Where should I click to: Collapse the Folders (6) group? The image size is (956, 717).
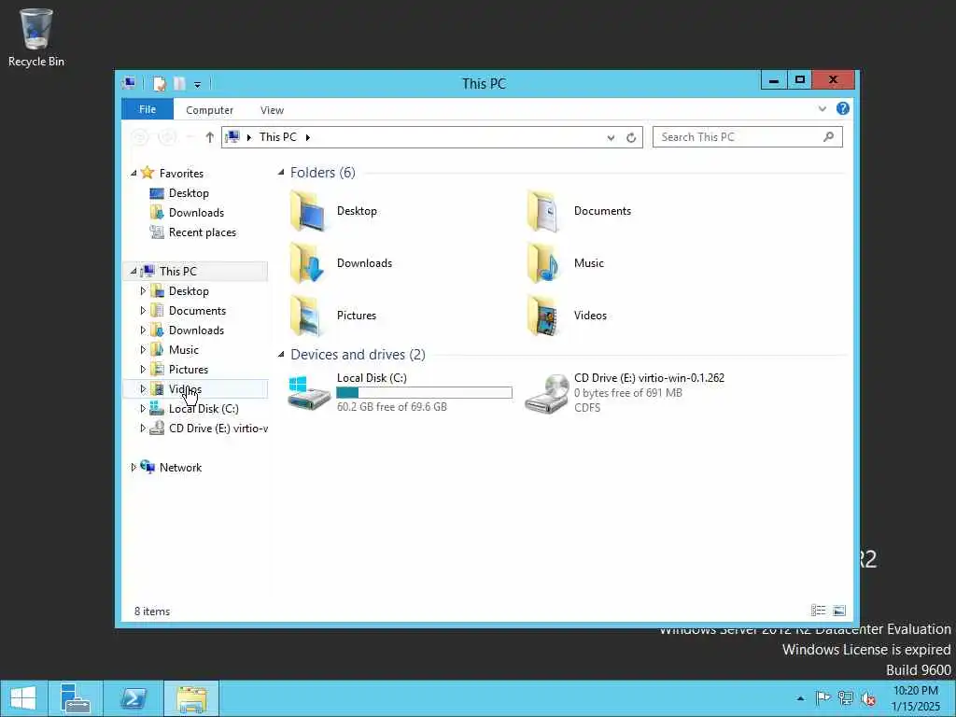pyautogui.click(x=281, y=173)
